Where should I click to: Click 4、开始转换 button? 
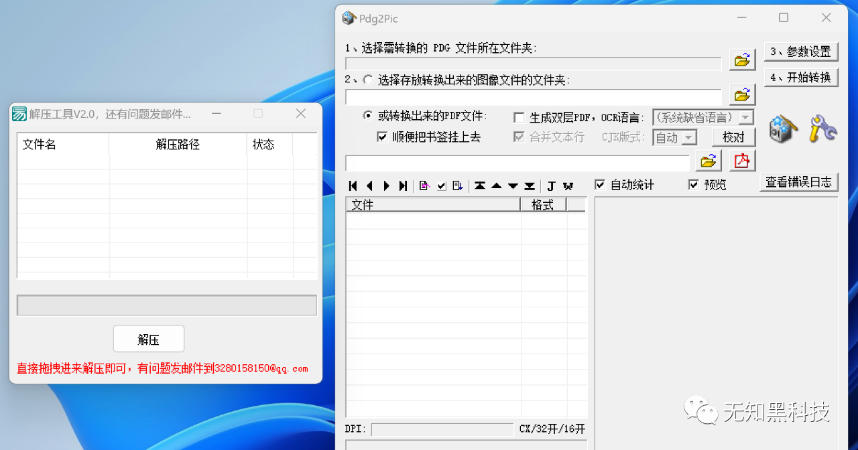(801, 78)
